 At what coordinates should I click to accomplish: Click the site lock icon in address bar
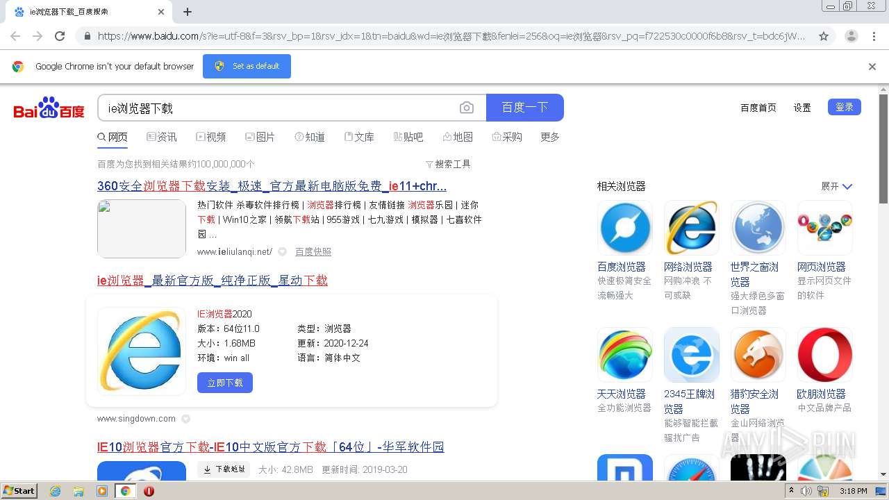pyautogui.click(x=87, y=36)
